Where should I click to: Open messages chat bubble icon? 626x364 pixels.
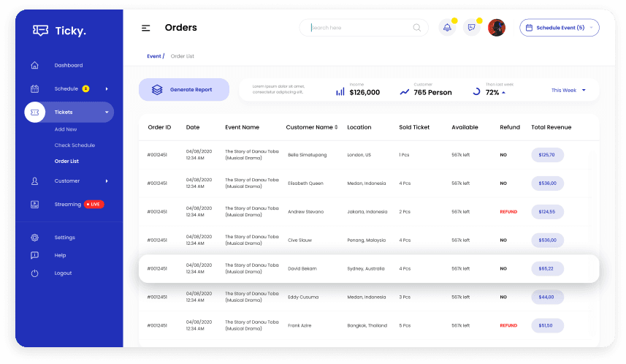tap(471, 28)
